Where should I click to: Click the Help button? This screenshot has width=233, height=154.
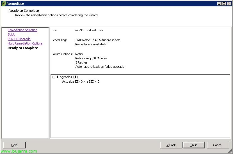click(14, 145)
